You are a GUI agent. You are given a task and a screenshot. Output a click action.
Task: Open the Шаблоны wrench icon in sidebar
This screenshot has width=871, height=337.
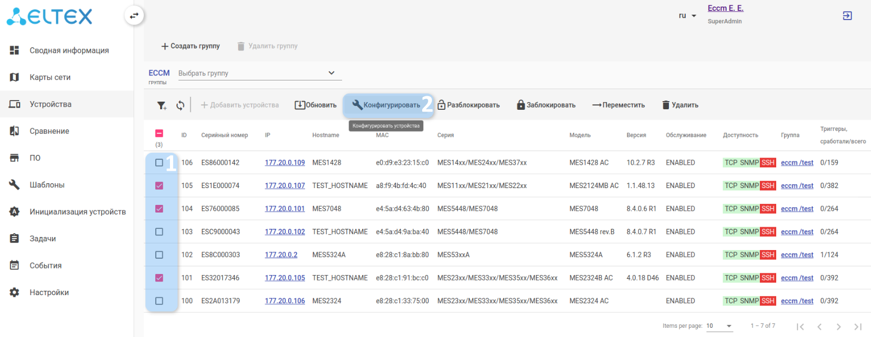pos(15,185)
